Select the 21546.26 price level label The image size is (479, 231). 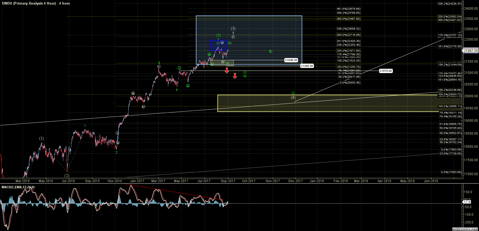[x=291, y=60]
